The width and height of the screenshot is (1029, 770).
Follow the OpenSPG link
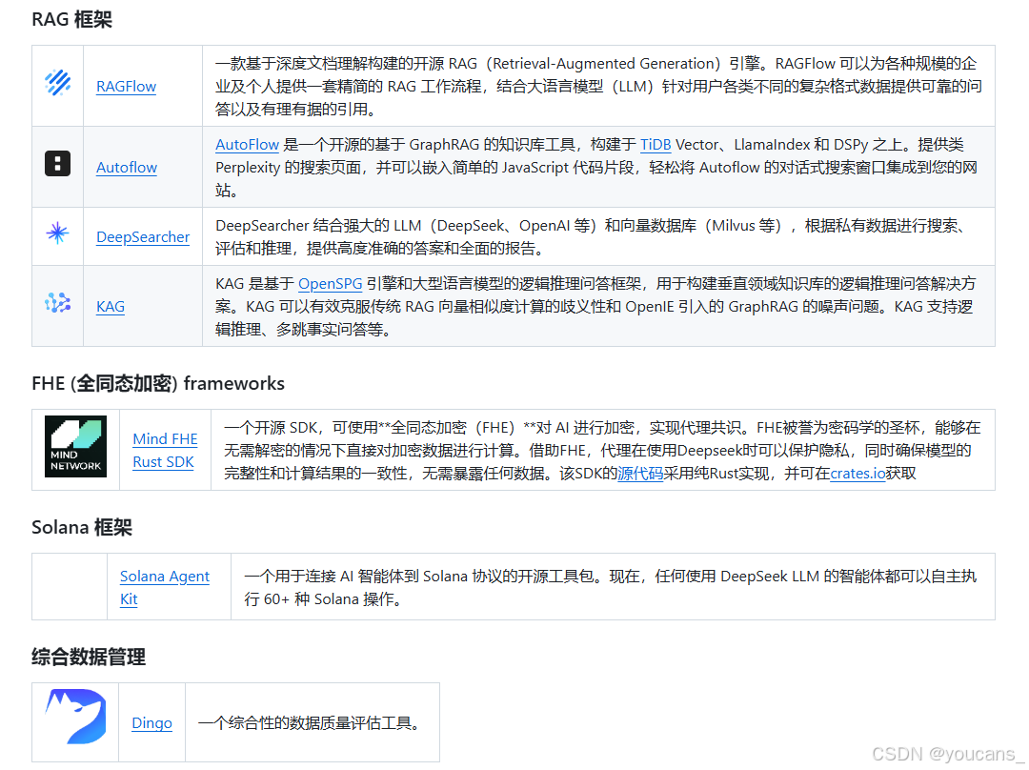point(330,284)
